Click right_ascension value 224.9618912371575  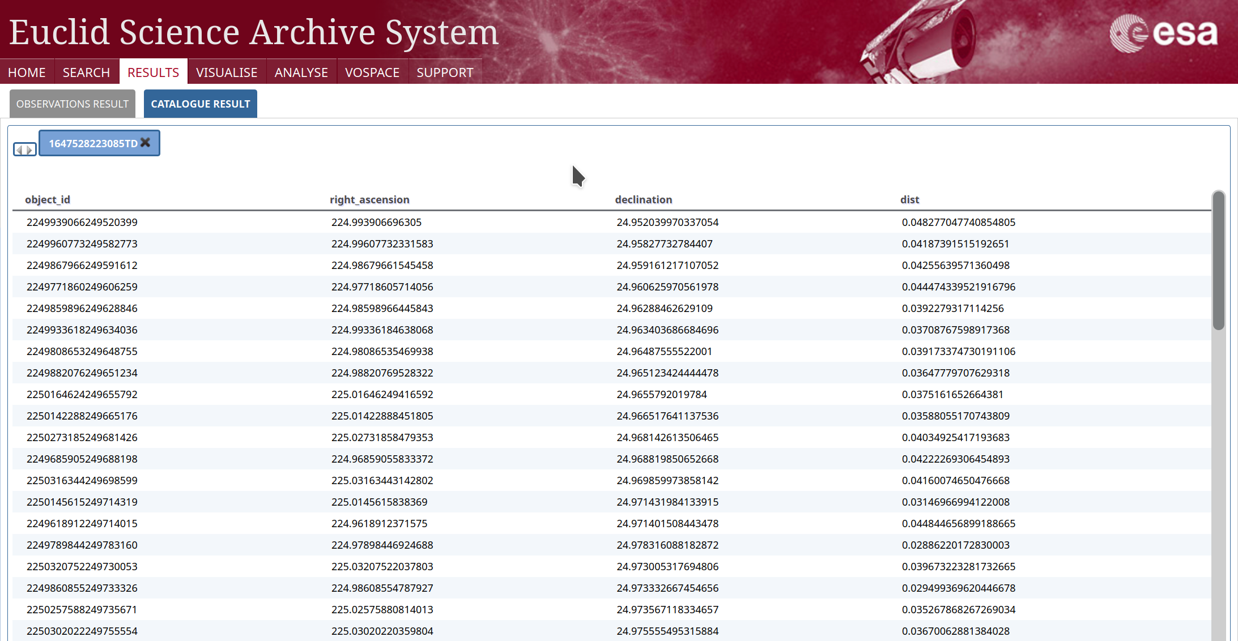[380, 523]
